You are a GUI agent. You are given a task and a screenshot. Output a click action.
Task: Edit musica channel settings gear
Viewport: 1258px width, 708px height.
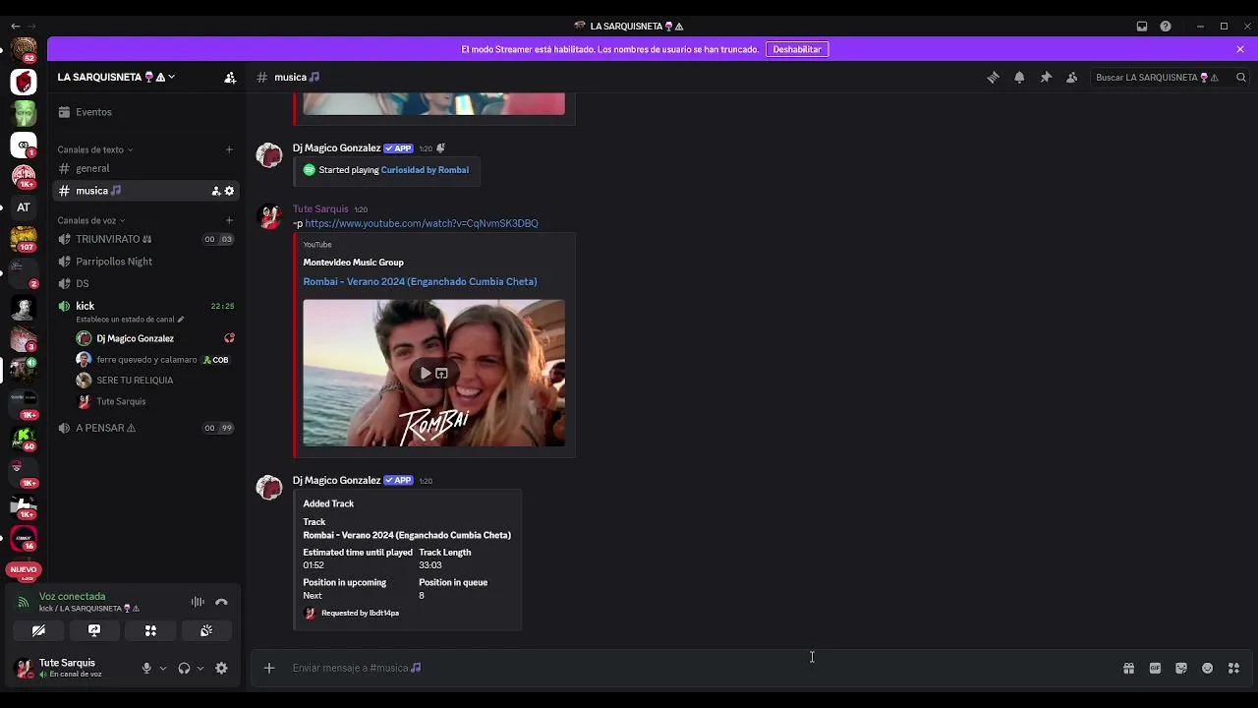(x=230, y=191)
